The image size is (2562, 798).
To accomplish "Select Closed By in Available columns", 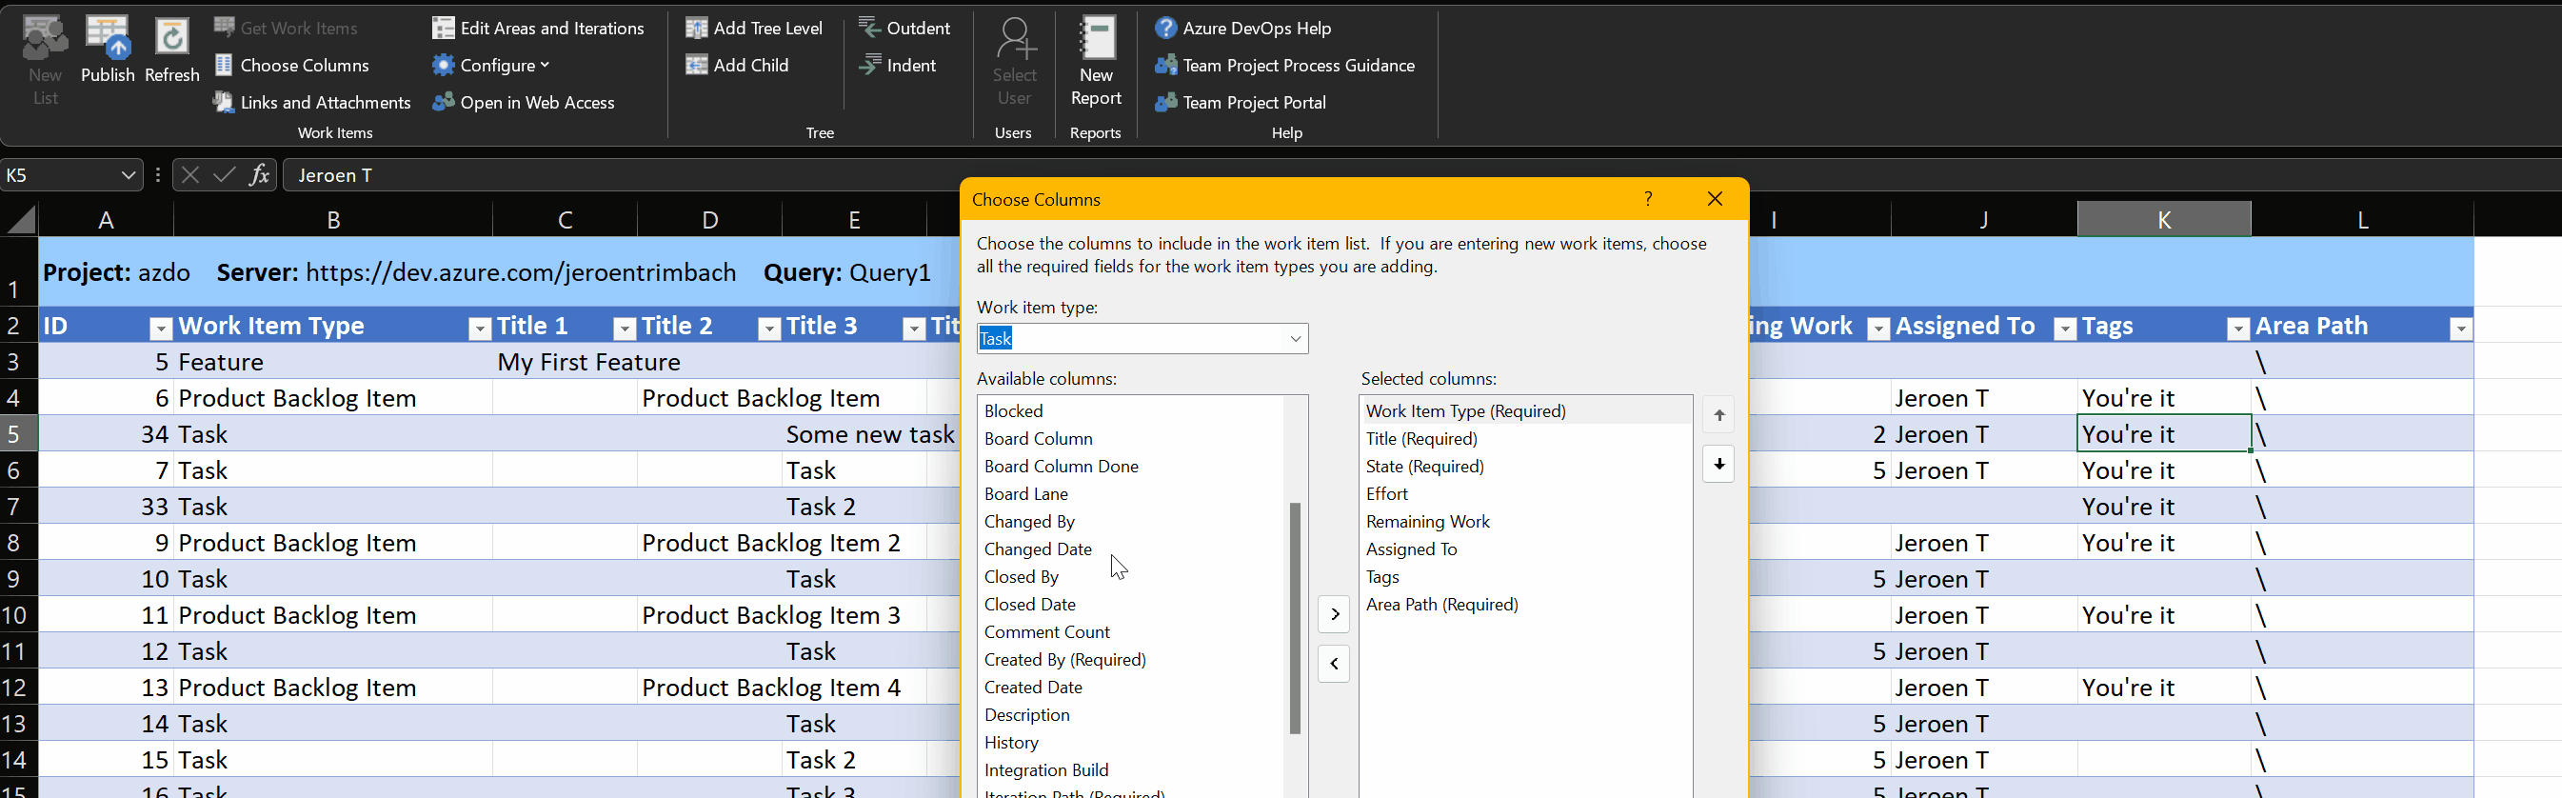I will click(1022, 576).
